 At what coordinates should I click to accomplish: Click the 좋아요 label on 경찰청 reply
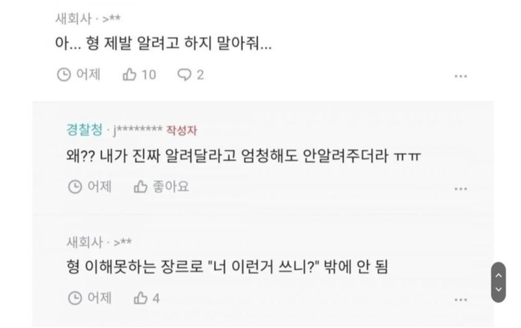click(171, 187)
